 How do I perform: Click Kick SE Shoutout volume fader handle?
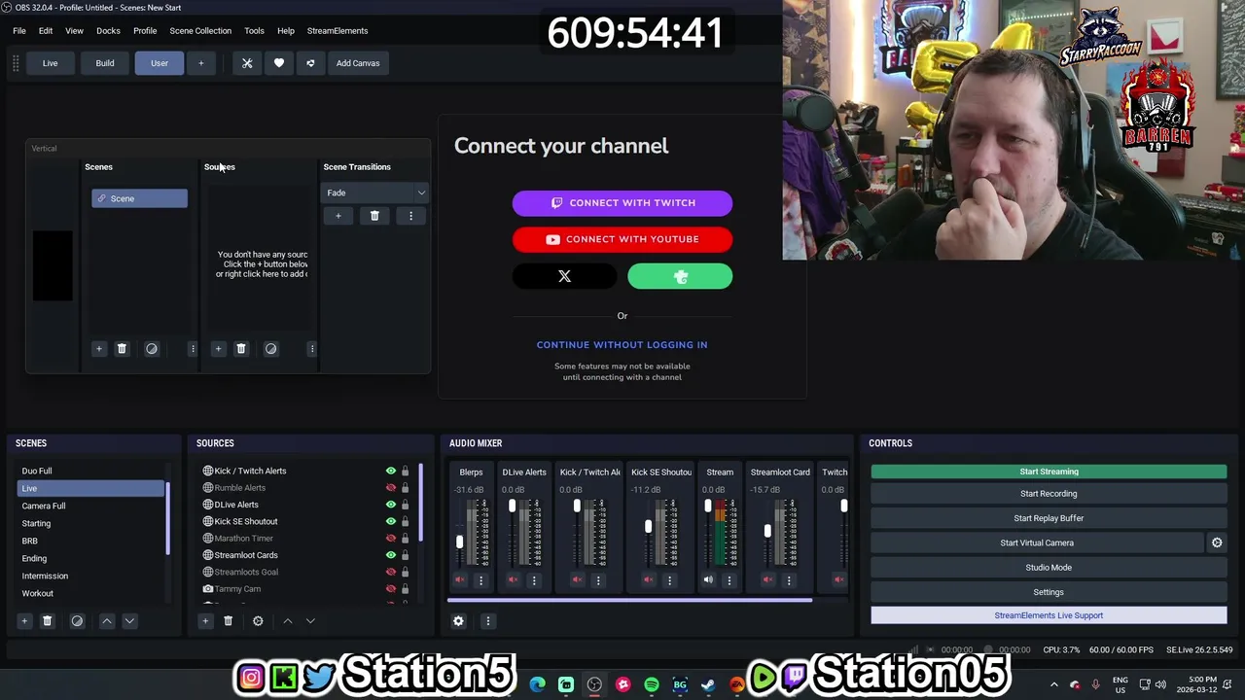(648, 527)
